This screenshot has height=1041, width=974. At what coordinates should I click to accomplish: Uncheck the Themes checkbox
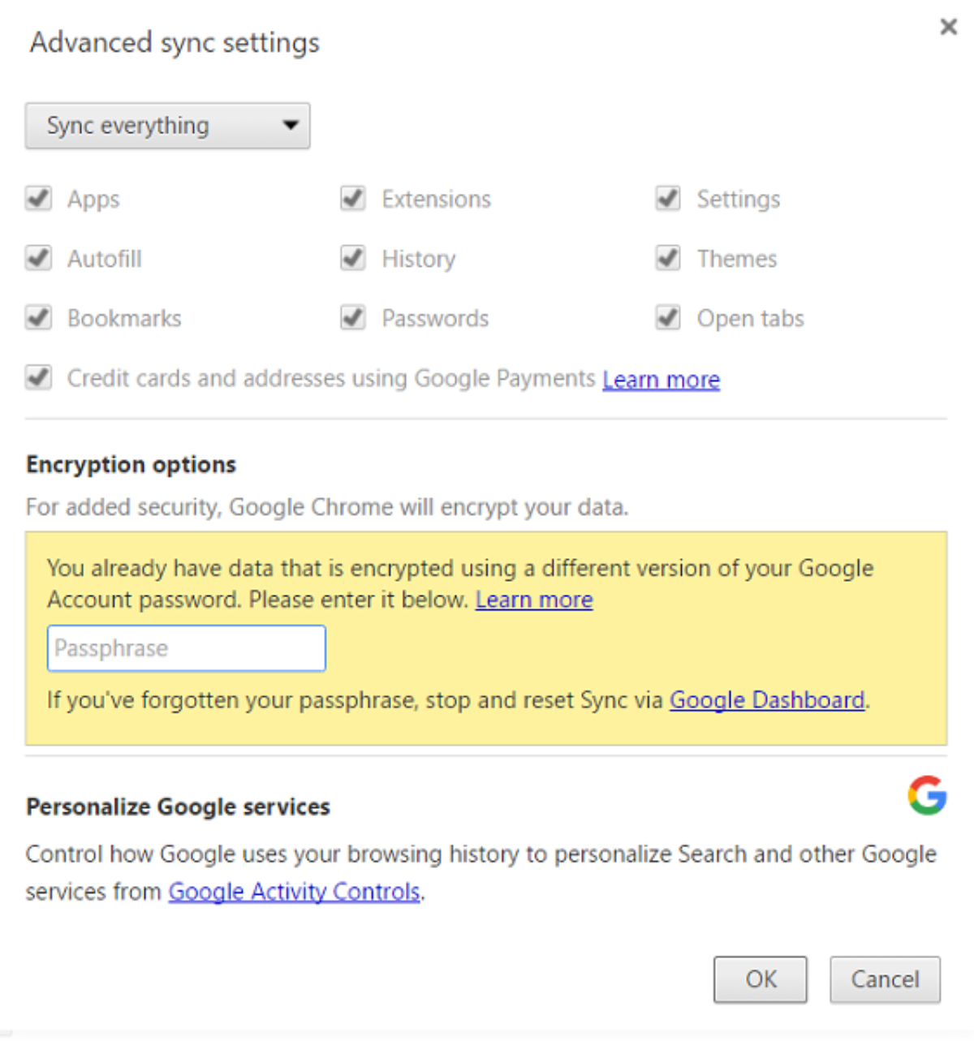click(x=668, y=259)
